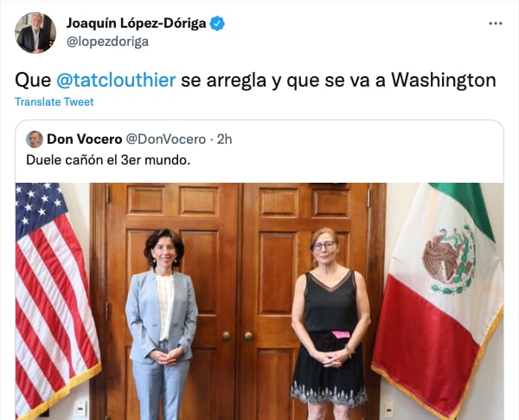Click Don Vocero's small avatar
This screenshot has width=519, height=420.
click(35, 139)
